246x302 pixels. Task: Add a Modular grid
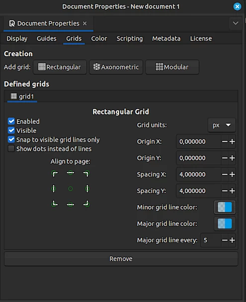tap(172, 67)
